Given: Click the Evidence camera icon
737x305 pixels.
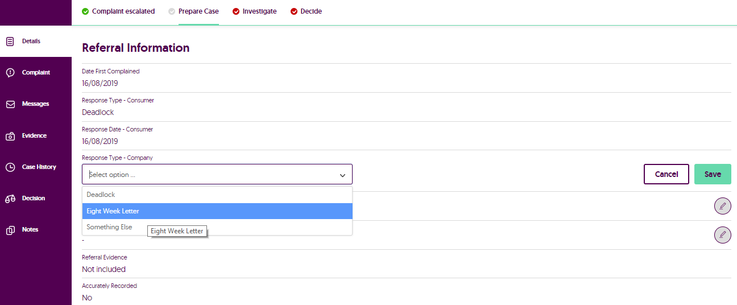Looking at the screenshot, I should (x=10, y=136).
